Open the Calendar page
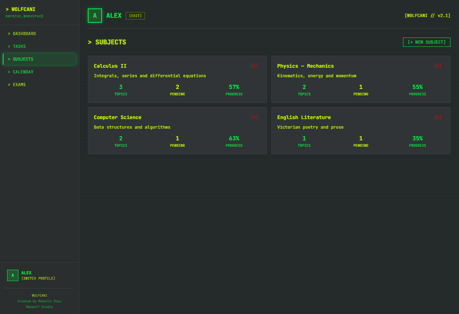The width and height of the screenshot is (459, 314). [39, 72]
